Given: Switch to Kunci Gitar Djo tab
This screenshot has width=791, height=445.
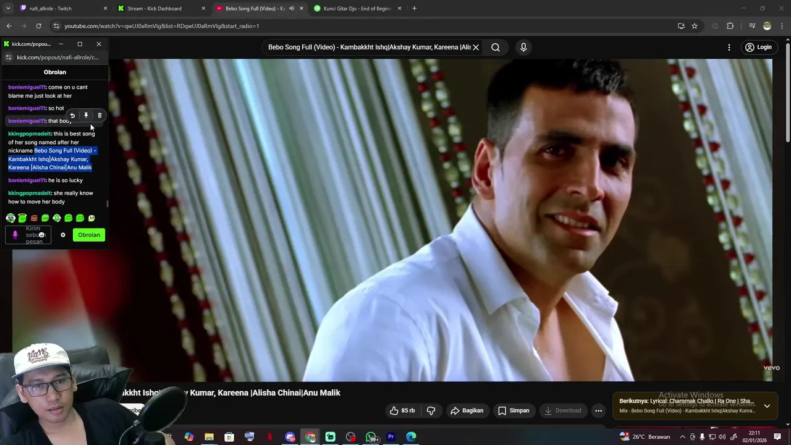Looking at the screenshot, I should (x=358, y=9).
